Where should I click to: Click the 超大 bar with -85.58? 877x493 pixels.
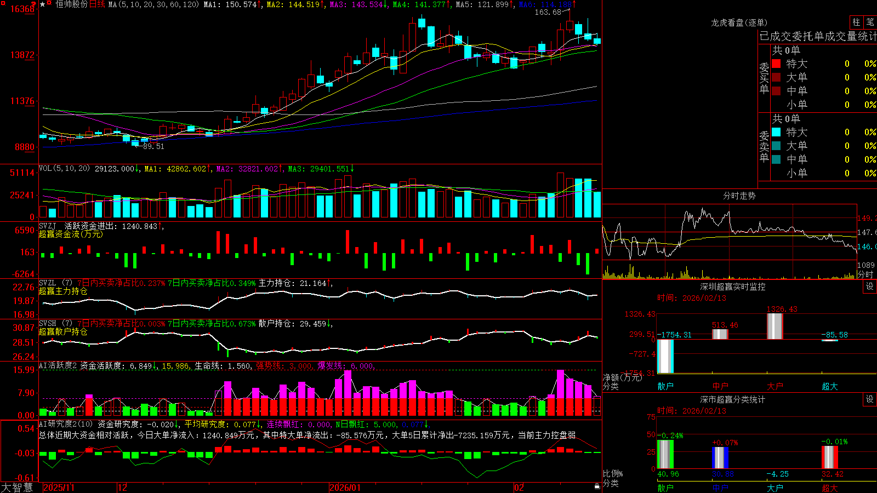tap(830, 340)
